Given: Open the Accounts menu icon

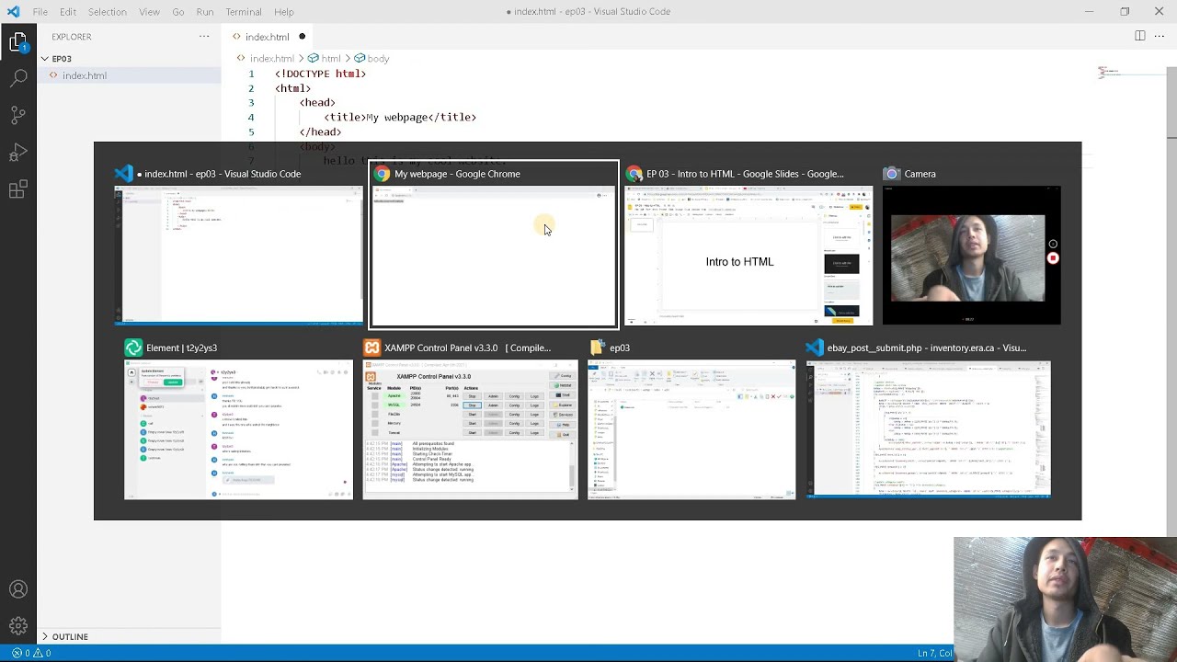Looking at the screenshot, I should [x=18, y=589].
